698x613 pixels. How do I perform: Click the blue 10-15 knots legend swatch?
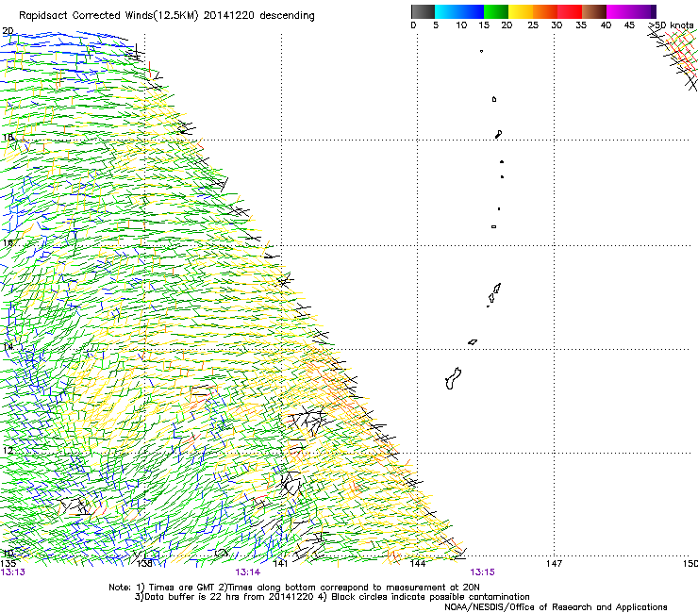pos(472,11)
